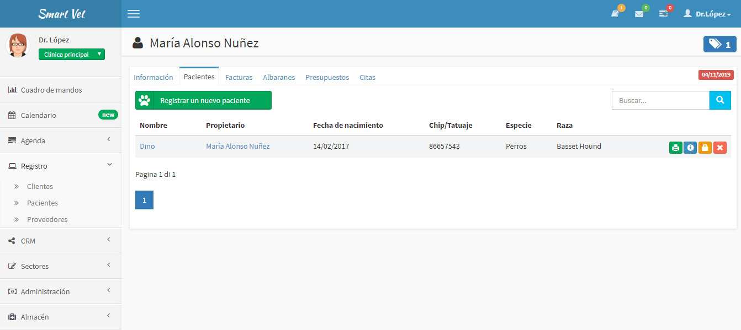741x330 pixels.
Task: Click the bar chart icon beside Cuadro de mandos
Action: pyautogui.click(x=13, y=90)
